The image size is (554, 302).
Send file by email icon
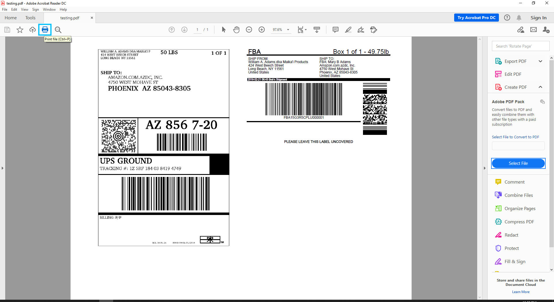(534, 30)
